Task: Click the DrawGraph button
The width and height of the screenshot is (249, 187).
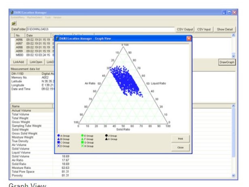Action: click(227, 62)
